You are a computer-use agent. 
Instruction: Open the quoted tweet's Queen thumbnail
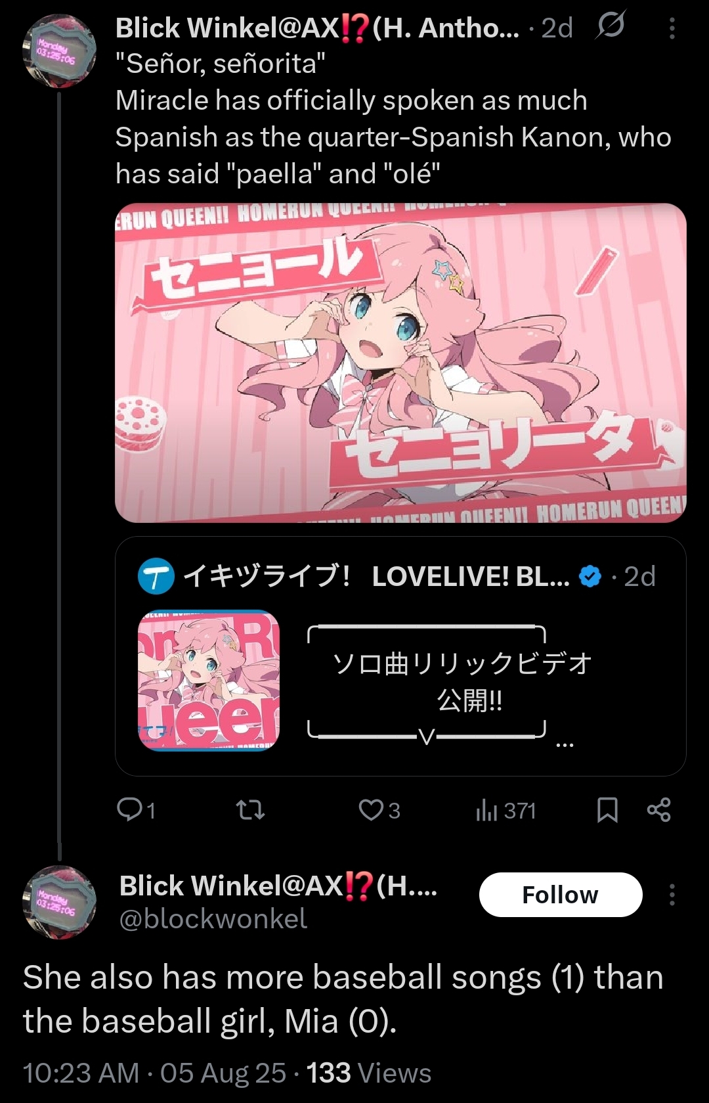click(x=209, y=680)
